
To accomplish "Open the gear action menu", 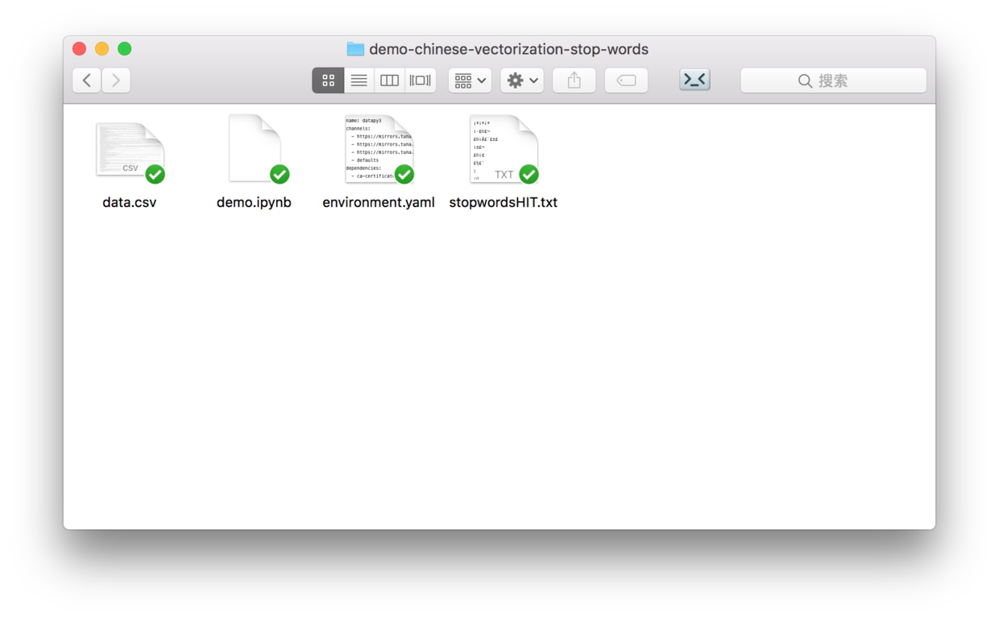I will 522,81.
